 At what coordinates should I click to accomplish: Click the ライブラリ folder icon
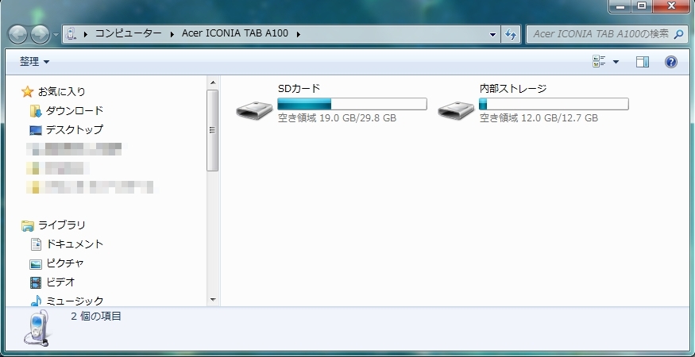(x=28, y=226)
